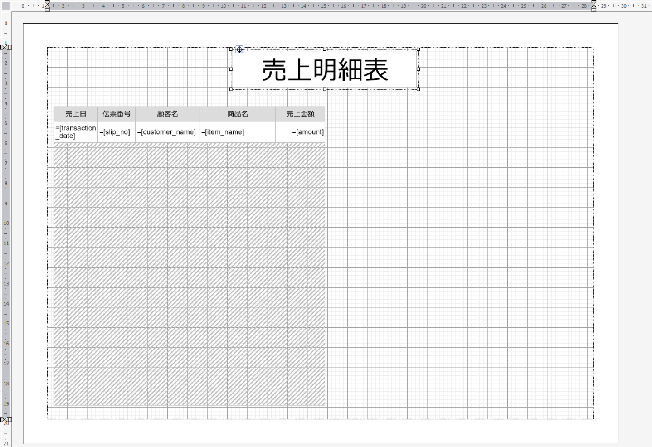Click the gray square at the rulers' corner
Viewport: 652px width, 447px height.
(6, 6)
